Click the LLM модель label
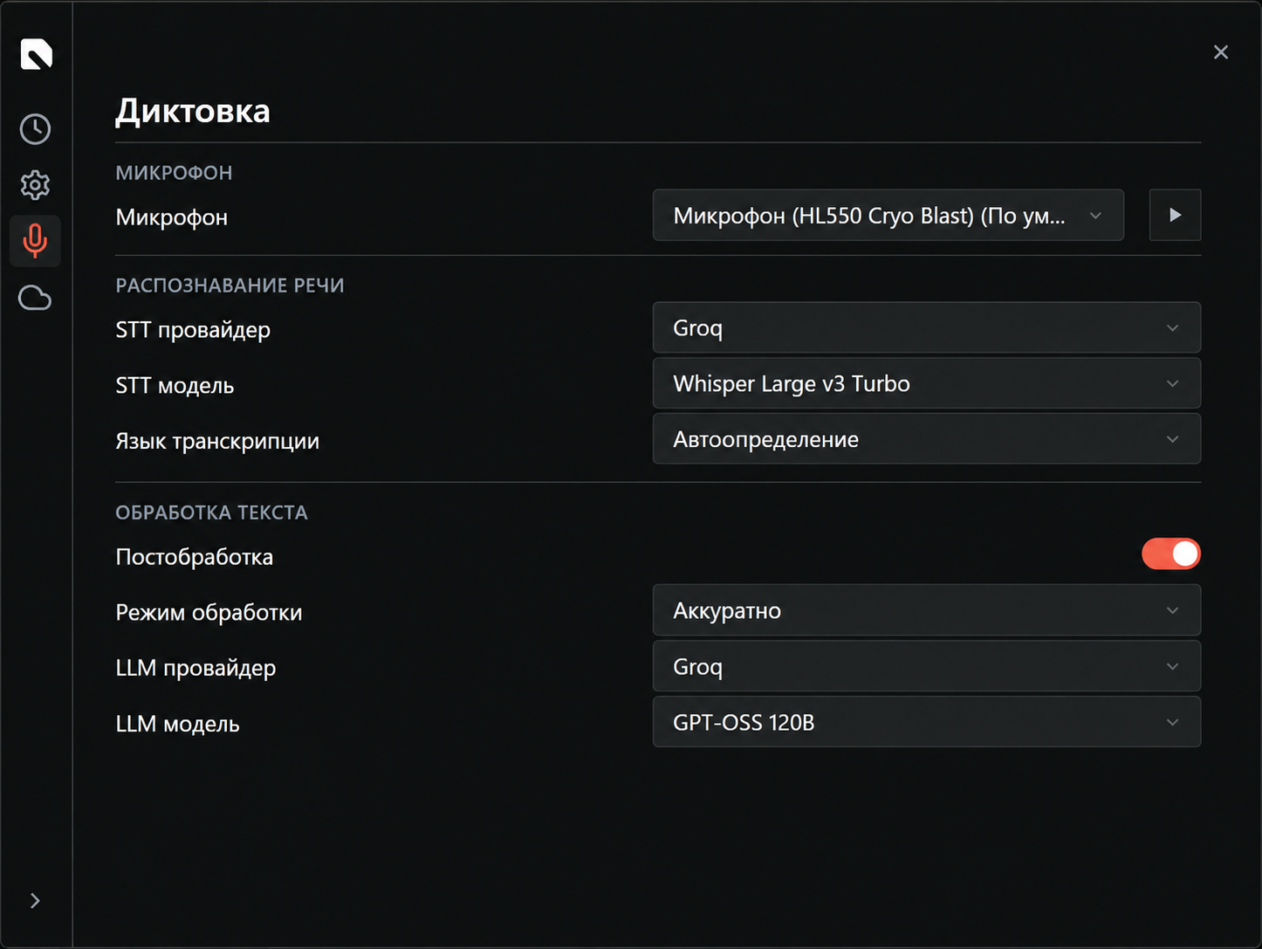 tap(177, 725)
